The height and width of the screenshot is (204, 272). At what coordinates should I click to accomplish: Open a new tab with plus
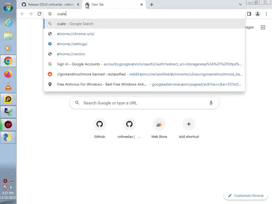(151, 5)
